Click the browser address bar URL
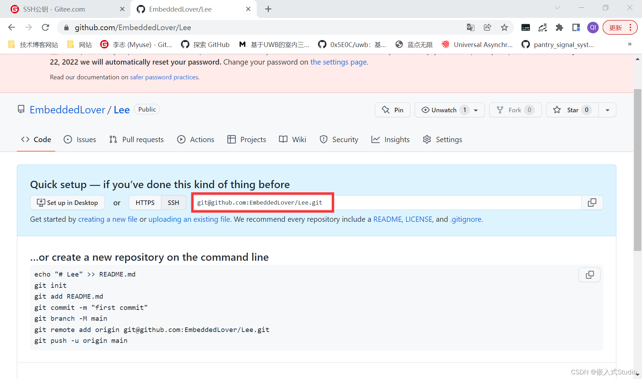The height and width of the screenshot is (379, 642). point(133,27)
